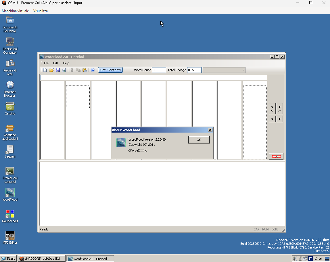Click the volume speaker tray icon
Screen dimensions: 330x262
click(295, 259)
